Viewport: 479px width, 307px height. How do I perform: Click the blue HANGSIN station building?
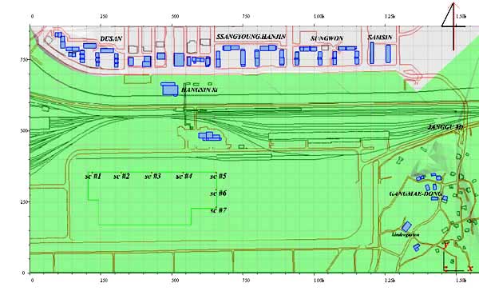(169, 89)
